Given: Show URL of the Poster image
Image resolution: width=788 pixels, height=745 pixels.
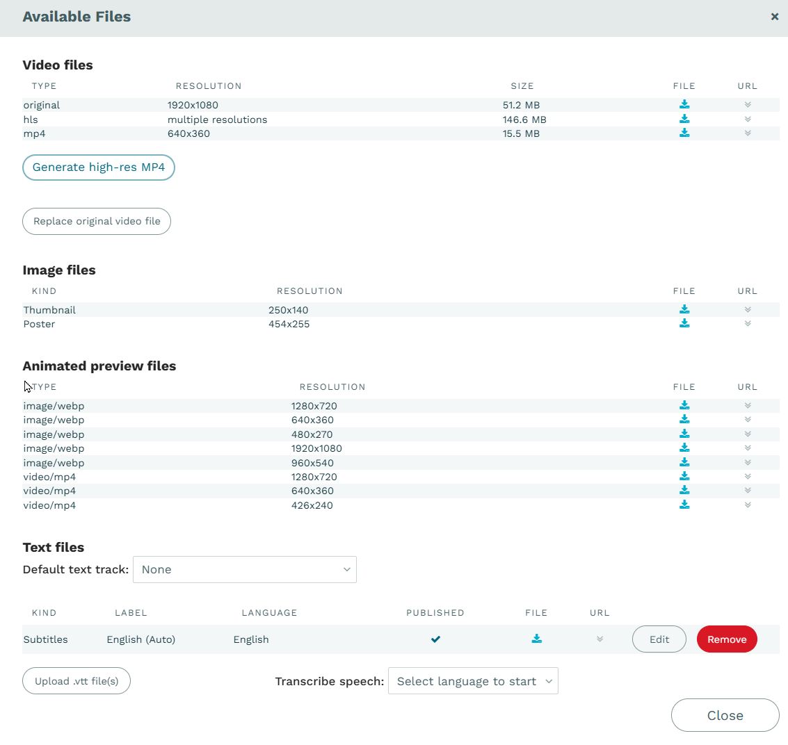Looking at the screenshot, I should tap(748, 323).
